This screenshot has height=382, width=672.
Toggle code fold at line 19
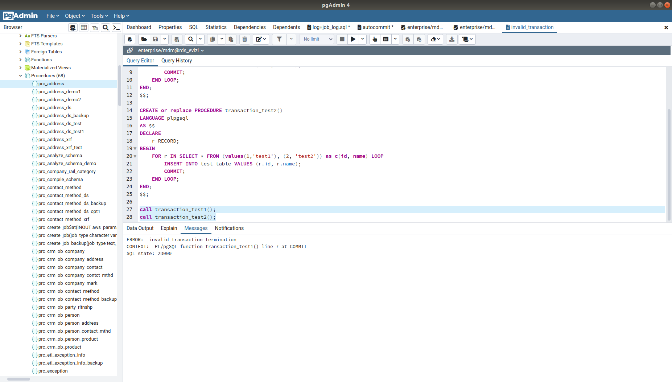(x=135, y=149)
